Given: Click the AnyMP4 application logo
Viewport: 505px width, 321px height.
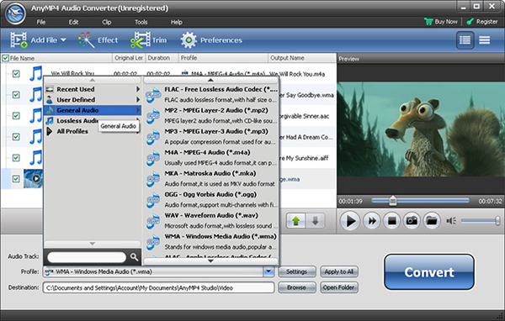Looking at the screenshot, I should coord(16,13).
